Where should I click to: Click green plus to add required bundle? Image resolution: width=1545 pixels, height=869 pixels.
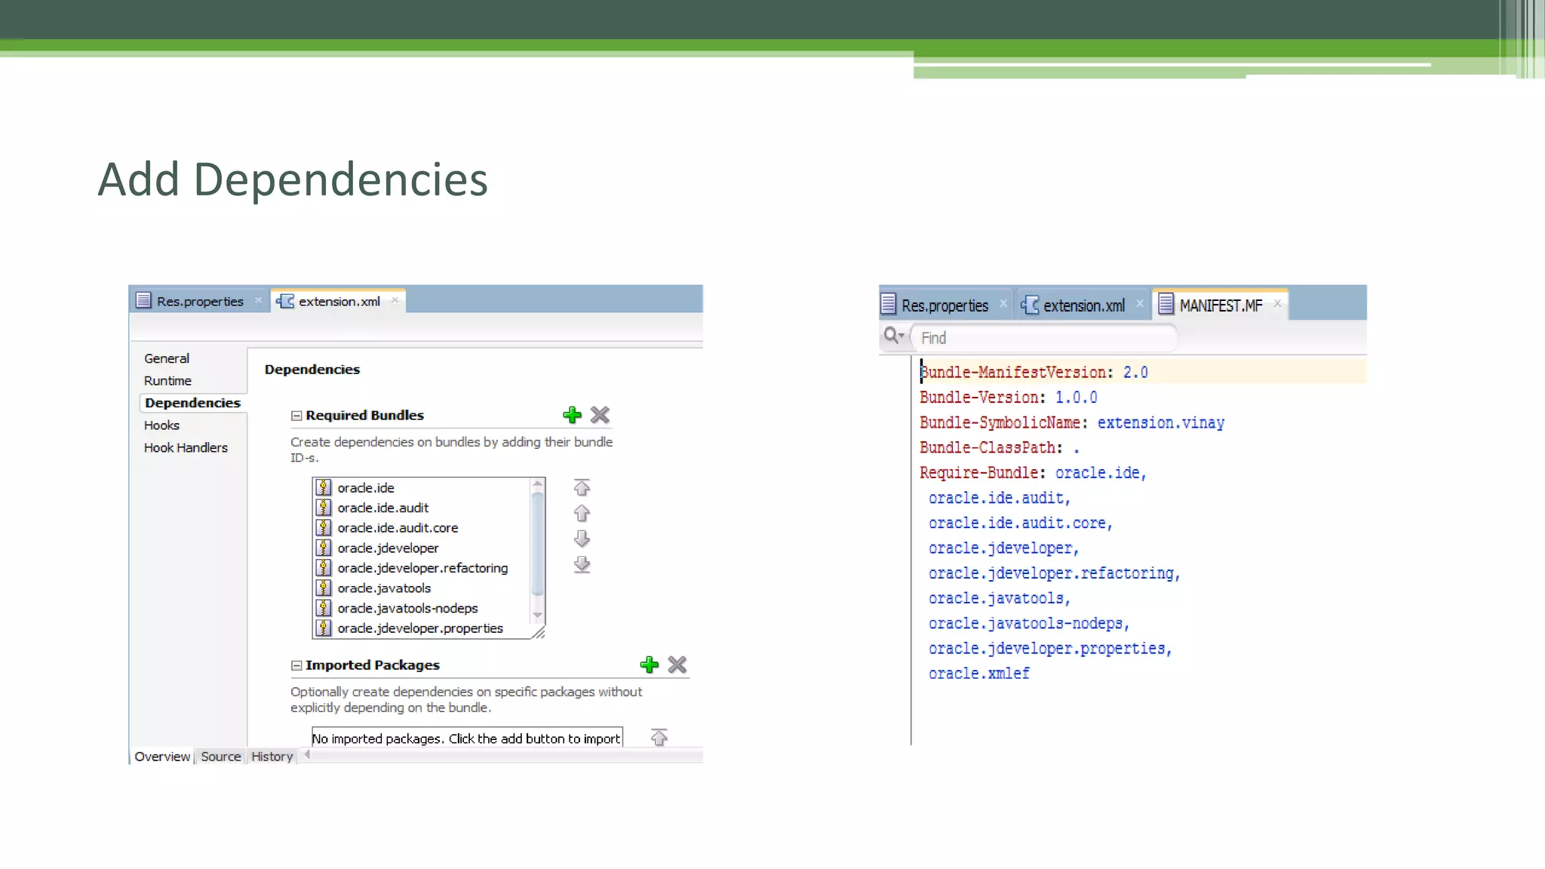(x=572, y=415)
